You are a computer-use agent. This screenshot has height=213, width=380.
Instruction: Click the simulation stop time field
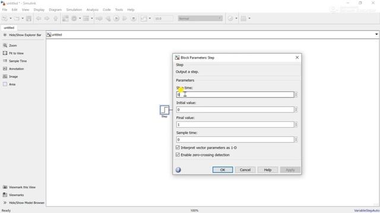click(164, 18)
